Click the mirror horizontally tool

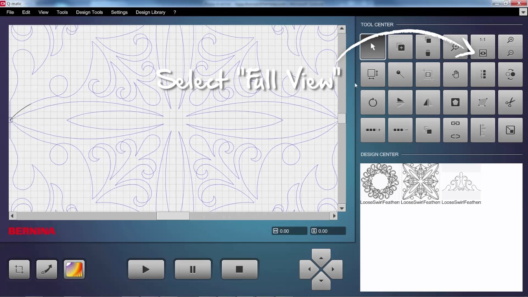[x=428, y=102]
